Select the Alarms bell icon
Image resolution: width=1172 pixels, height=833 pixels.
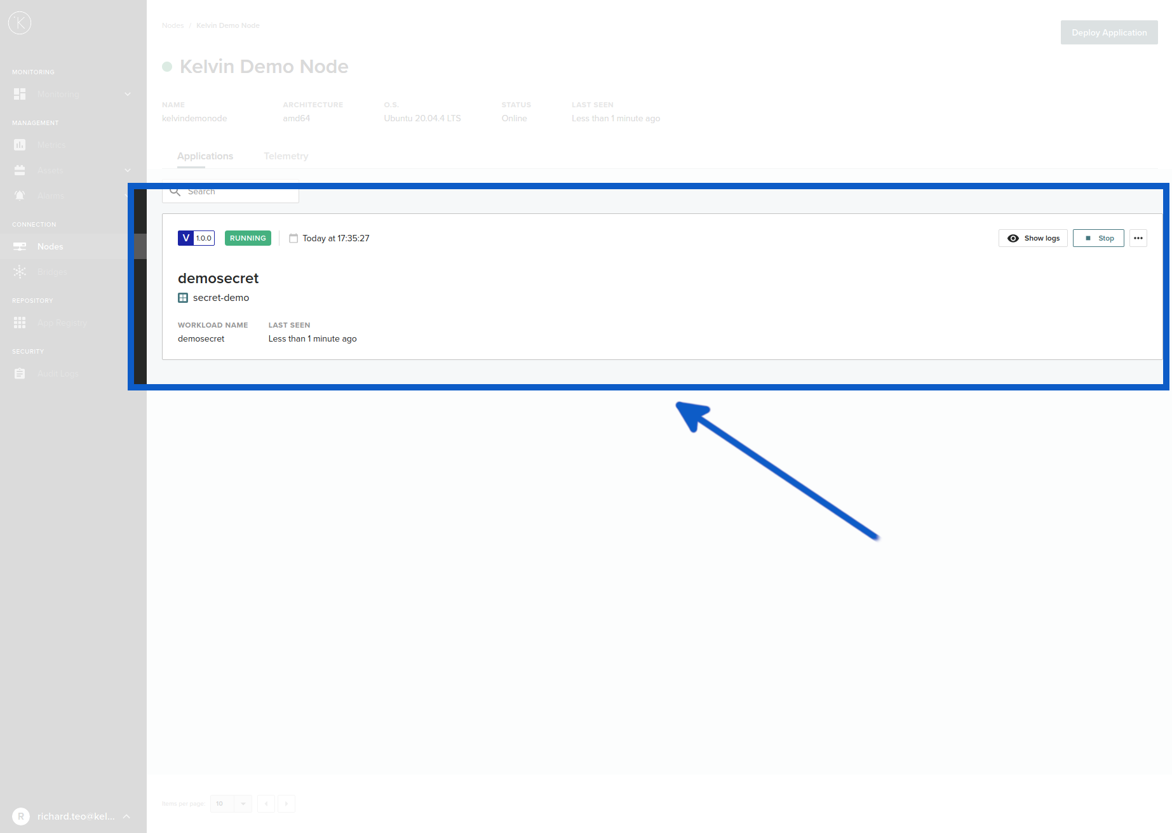[20, 196]
